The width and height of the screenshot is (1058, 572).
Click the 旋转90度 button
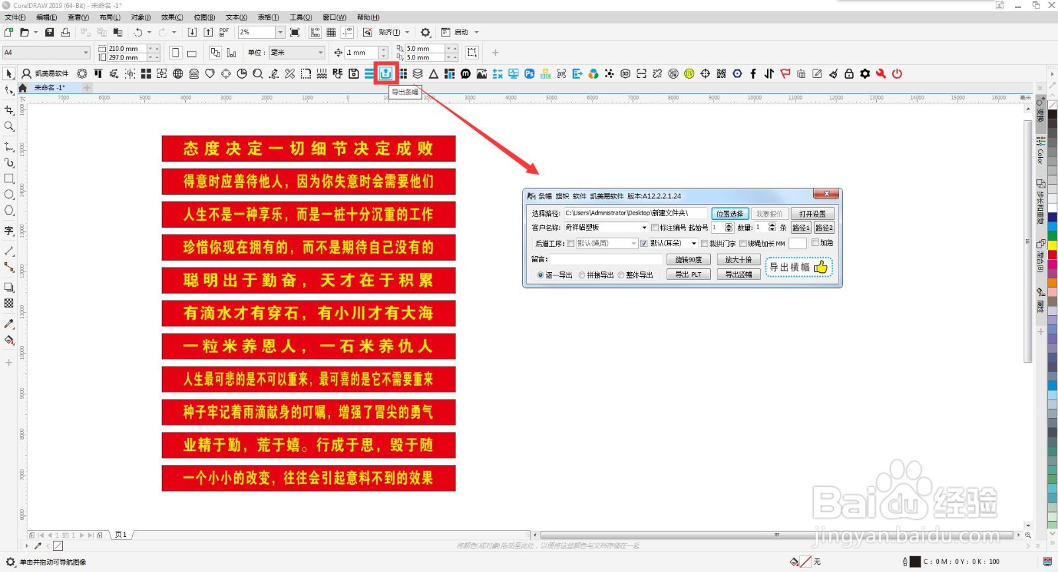tap(688, 260)
